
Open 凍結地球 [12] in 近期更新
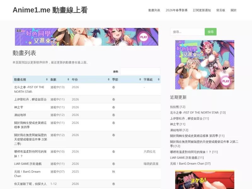pyautogui.click(x=179, y=130)
